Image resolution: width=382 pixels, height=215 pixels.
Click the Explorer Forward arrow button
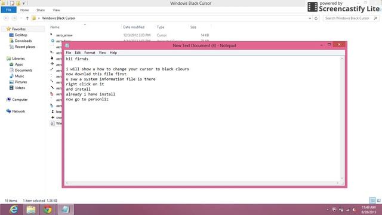[x=14, y=19]
